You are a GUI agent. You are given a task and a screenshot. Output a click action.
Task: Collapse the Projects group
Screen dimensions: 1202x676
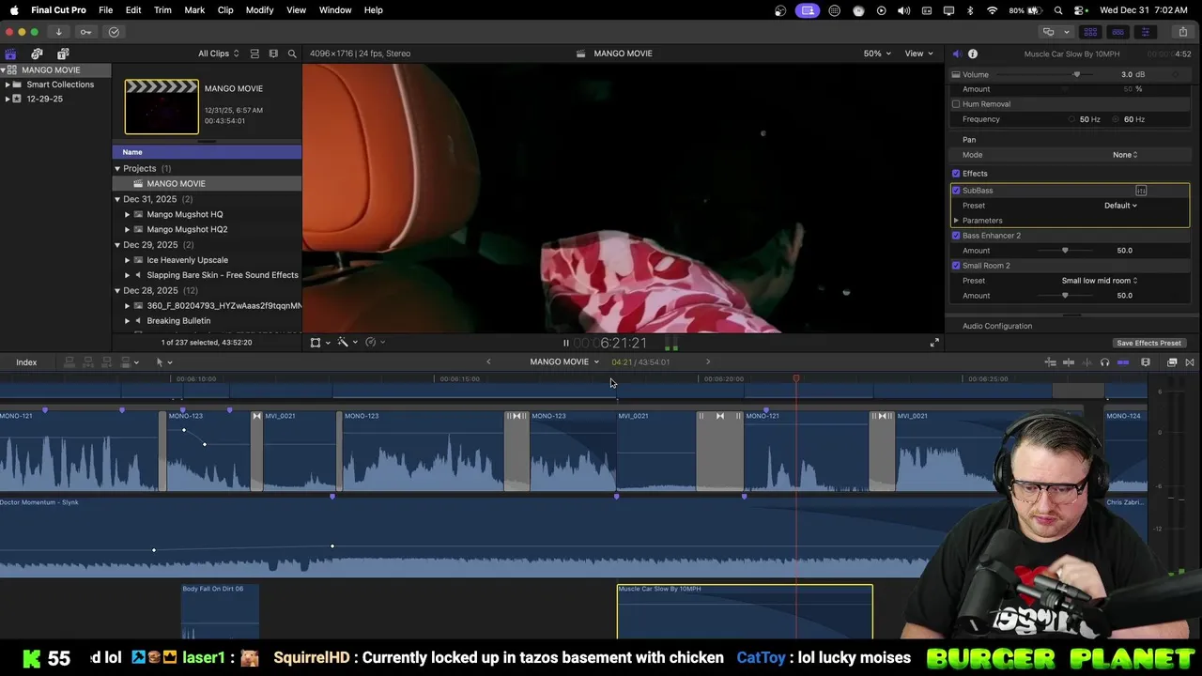117,169
